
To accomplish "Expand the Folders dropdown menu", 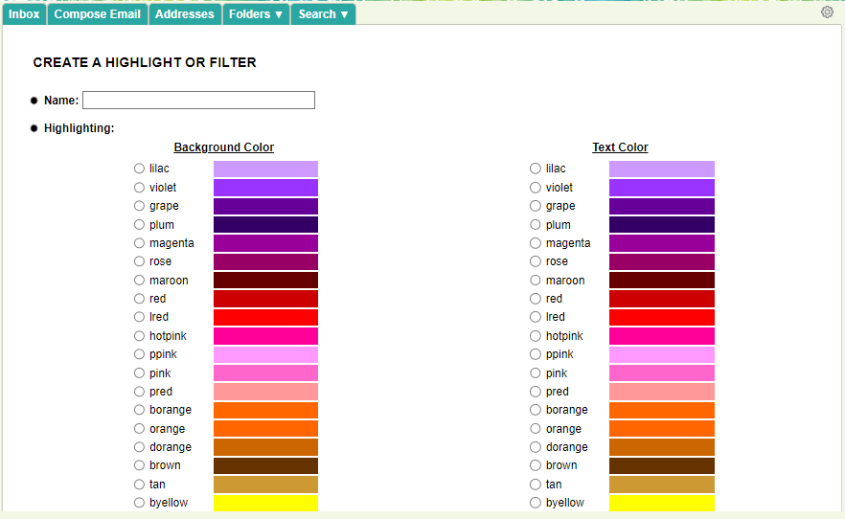I will coord(256,14).
